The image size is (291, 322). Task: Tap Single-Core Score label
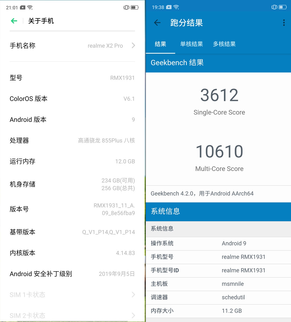click(x=219, y=112)
